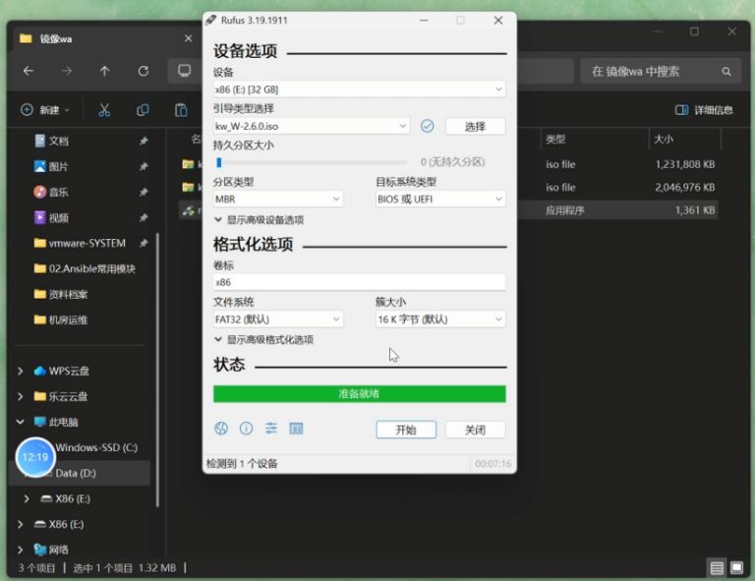Select Windows-SSD (C:) drive

(96, 447)
